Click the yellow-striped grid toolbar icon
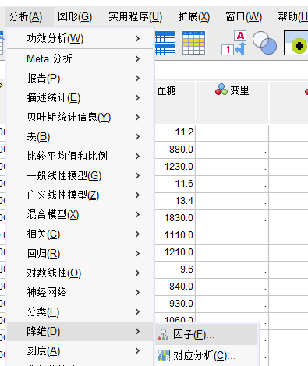This screenshot has width=308, height=366. (193, 43)
